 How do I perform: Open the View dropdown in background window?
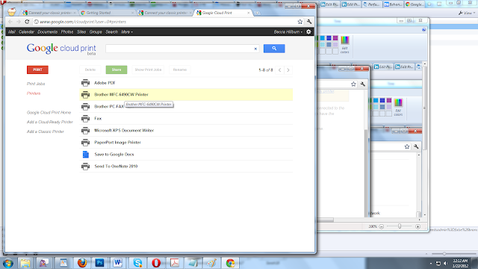tap(467, 13)
